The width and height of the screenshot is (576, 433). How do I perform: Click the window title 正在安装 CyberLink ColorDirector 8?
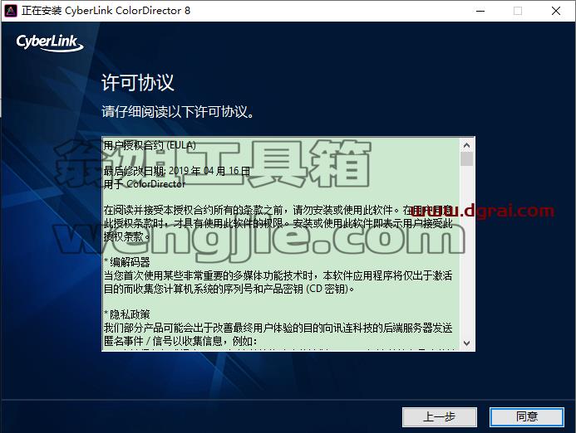click(106, 11)
